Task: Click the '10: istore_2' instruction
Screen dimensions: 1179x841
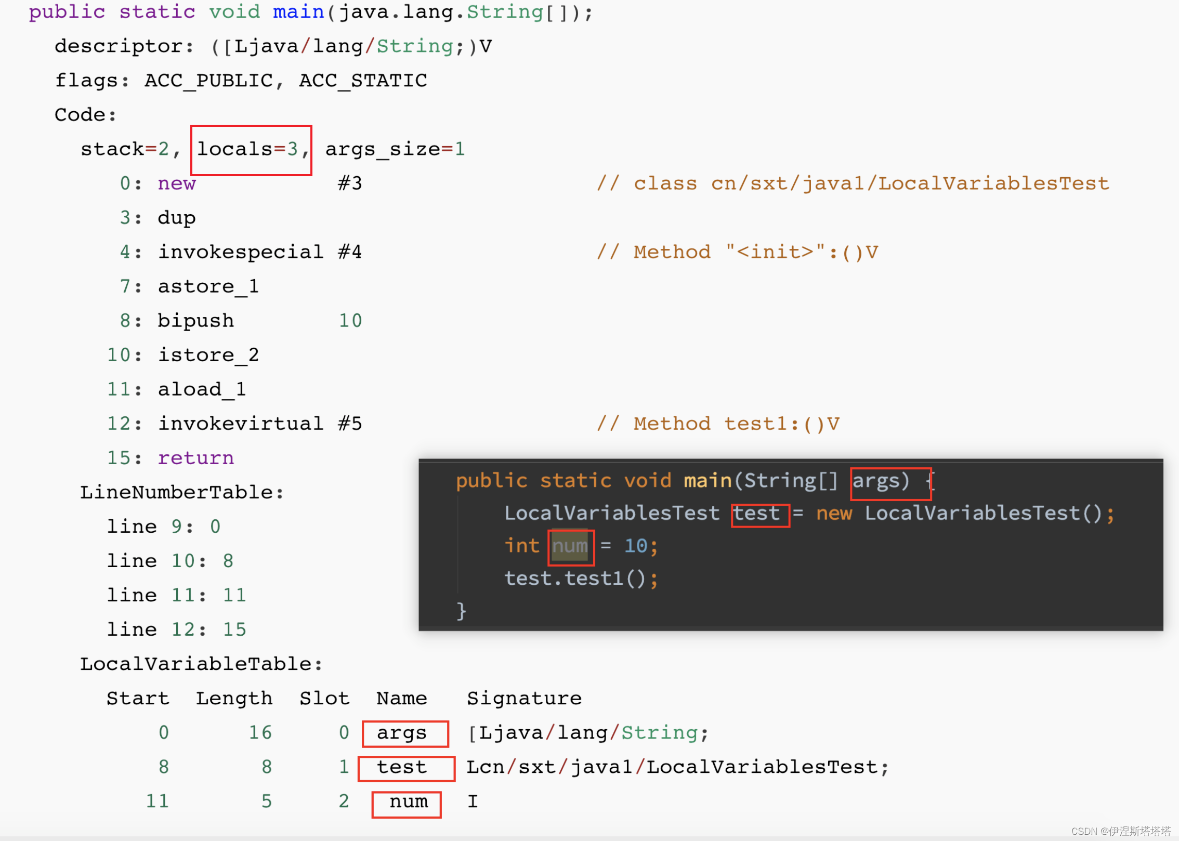Action: (x=183, y=355)
